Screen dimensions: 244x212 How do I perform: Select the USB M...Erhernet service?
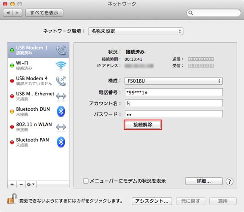click(x=38, y=96)
